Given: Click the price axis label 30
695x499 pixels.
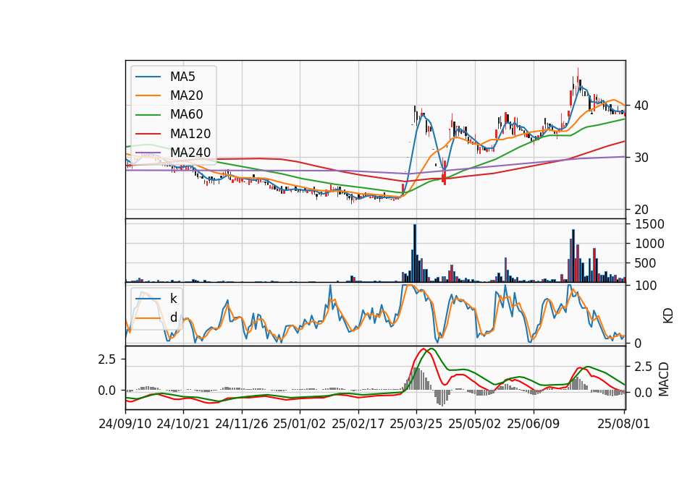Looking at the screenshot, I should 641,158.
